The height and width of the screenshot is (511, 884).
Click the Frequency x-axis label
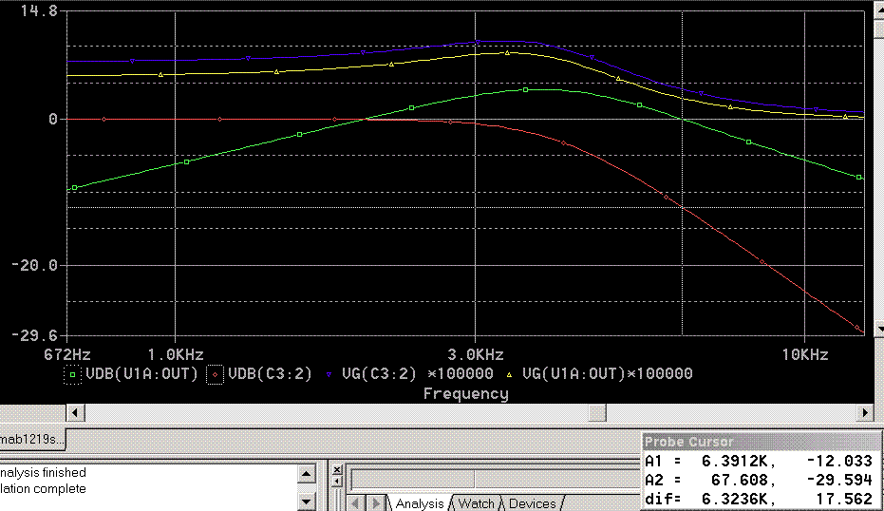click(x=465, y=393)
